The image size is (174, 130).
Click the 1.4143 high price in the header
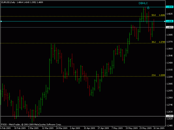26,2
